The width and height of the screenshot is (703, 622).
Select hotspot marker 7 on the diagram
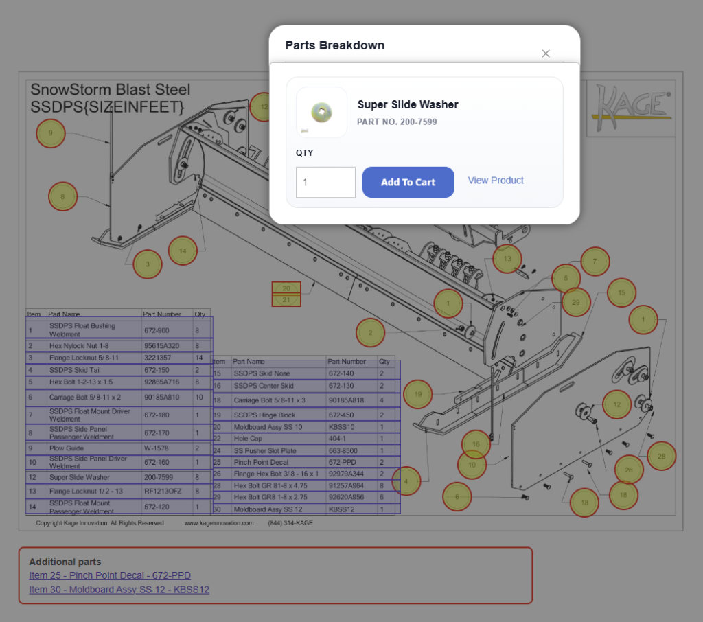coord(595,262)
